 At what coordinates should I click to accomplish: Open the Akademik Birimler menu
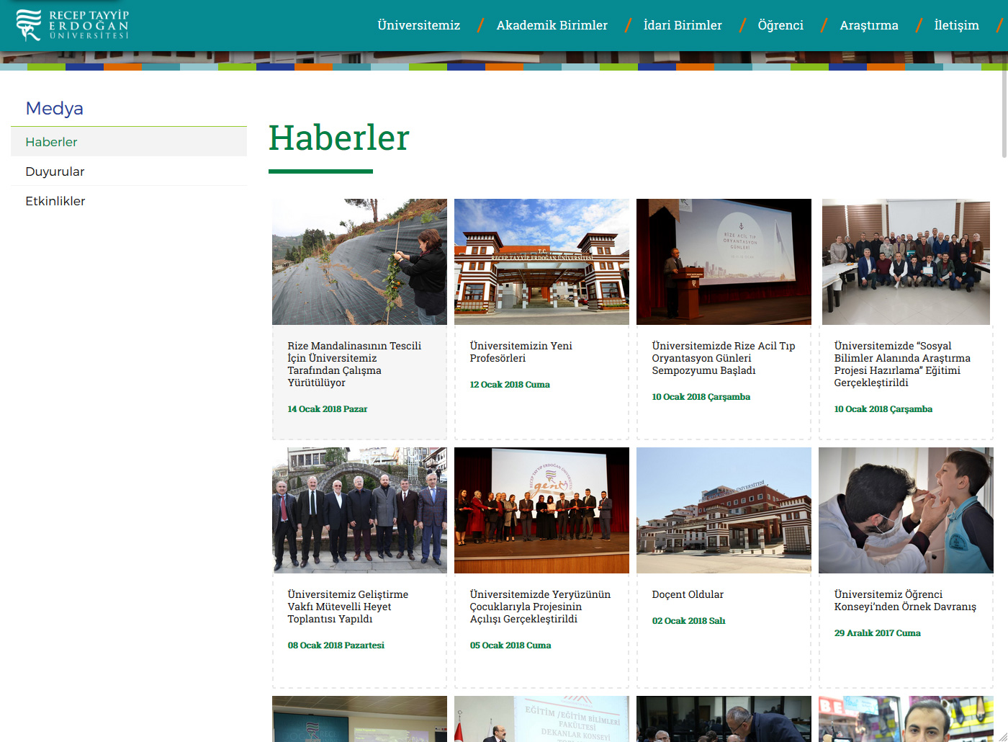(552, 25)
